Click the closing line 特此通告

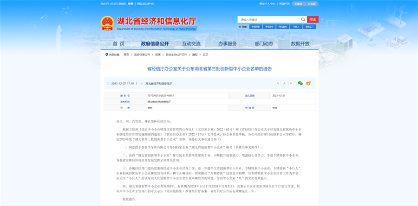[x=129, y=199]
